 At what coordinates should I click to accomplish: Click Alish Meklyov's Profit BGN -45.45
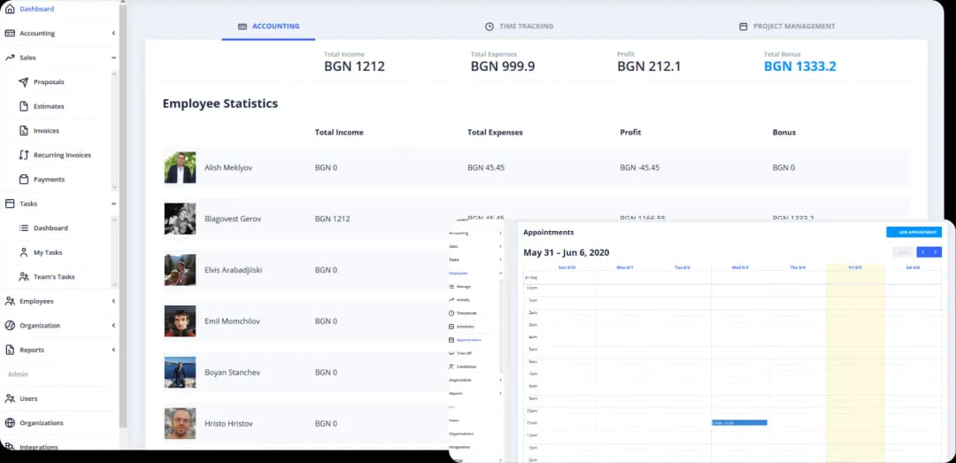click(x=640, y=167)
